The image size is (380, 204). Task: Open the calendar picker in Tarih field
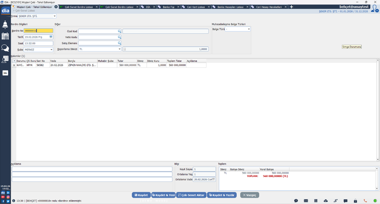[x=51, y=37]
